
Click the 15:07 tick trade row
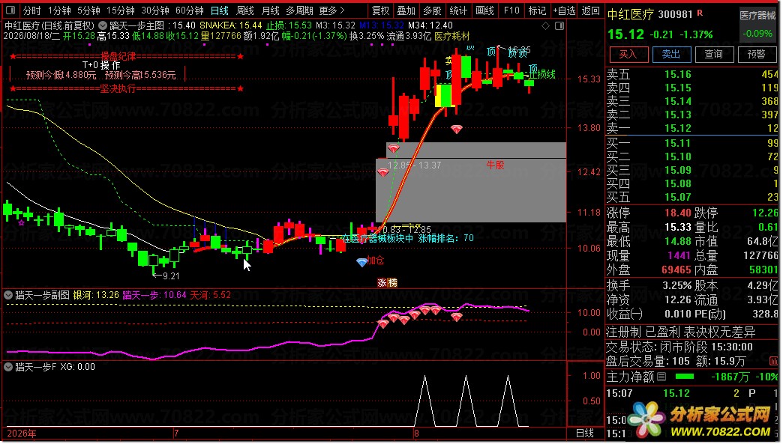[x=692, y=394]
